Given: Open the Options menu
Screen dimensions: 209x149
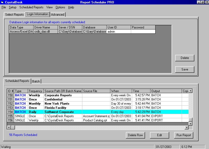Looking at the screenshot, I should [x=60, y=7].
